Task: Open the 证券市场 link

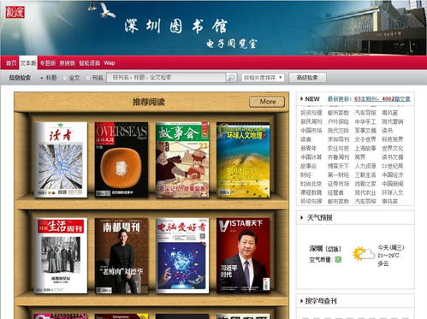Action: pos(338,184)
